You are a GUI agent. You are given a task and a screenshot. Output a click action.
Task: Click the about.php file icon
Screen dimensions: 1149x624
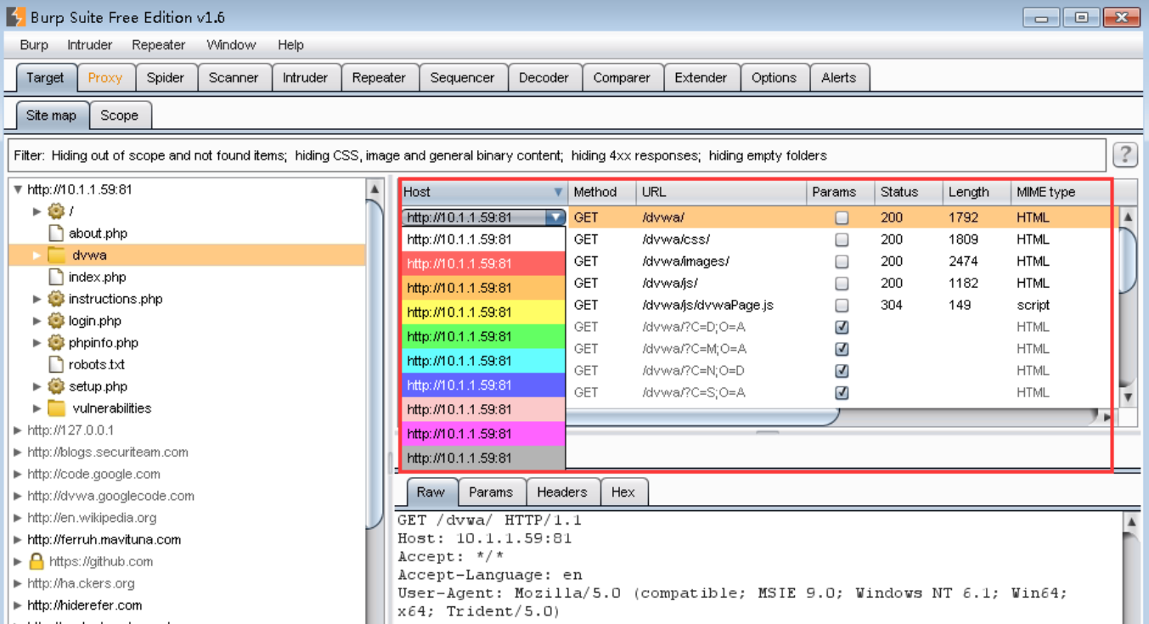click(x=56, y=233)
